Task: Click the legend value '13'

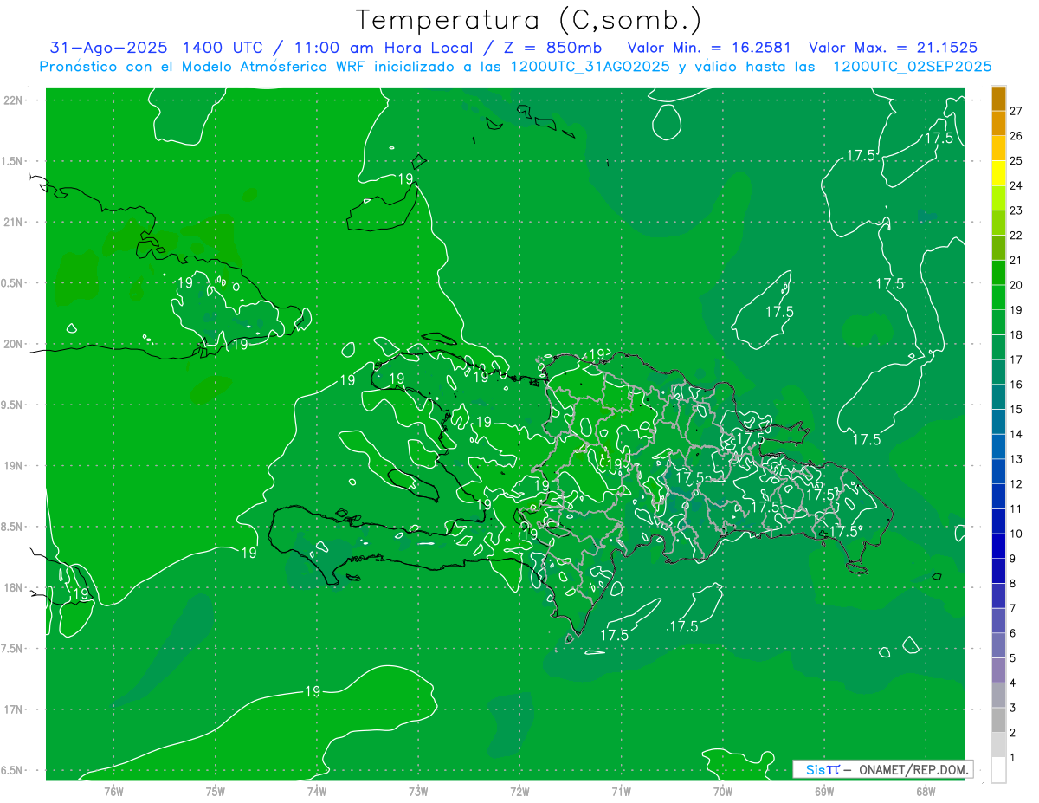Action: 1016,458
